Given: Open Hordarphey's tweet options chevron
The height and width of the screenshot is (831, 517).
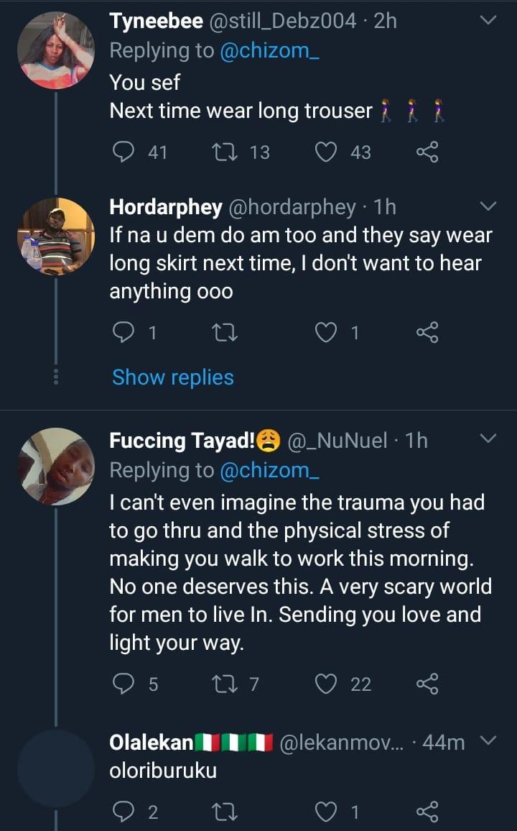Looking at the screenshot, I should [x=488, y=207].
